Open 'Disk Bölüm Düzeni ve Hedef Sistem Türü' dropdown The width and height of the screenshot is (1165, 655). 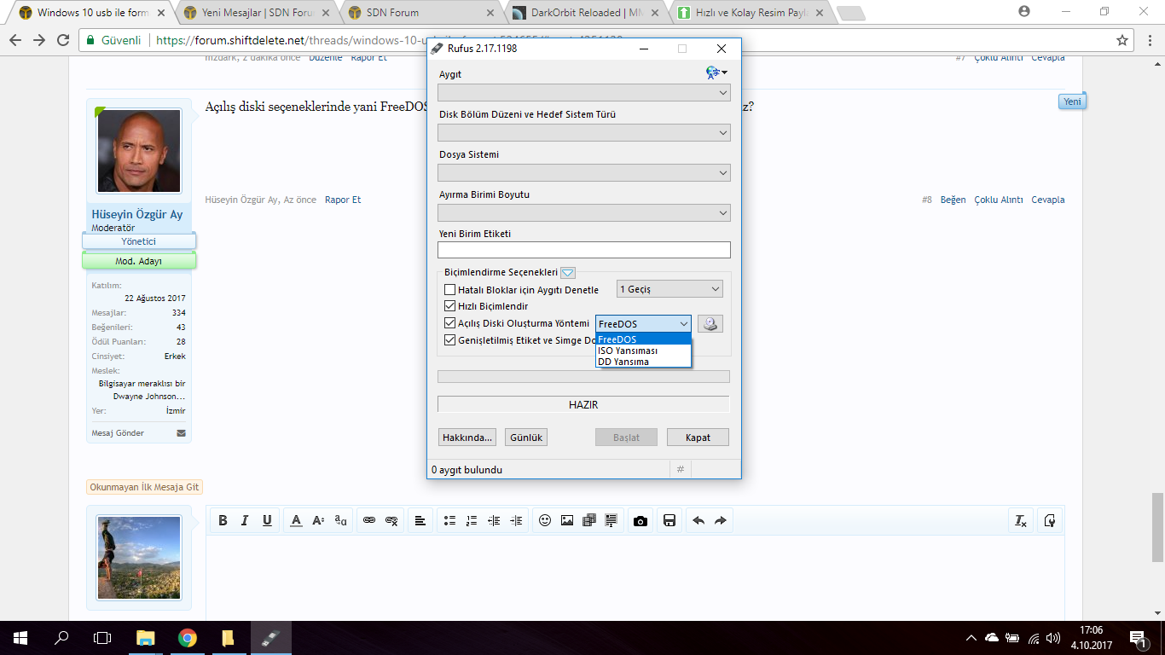click(584, 133)
